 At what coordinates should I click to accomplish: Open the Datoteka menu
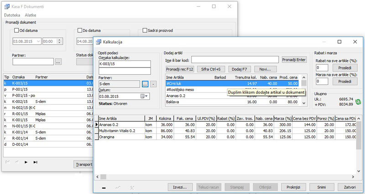pos(12,15)
